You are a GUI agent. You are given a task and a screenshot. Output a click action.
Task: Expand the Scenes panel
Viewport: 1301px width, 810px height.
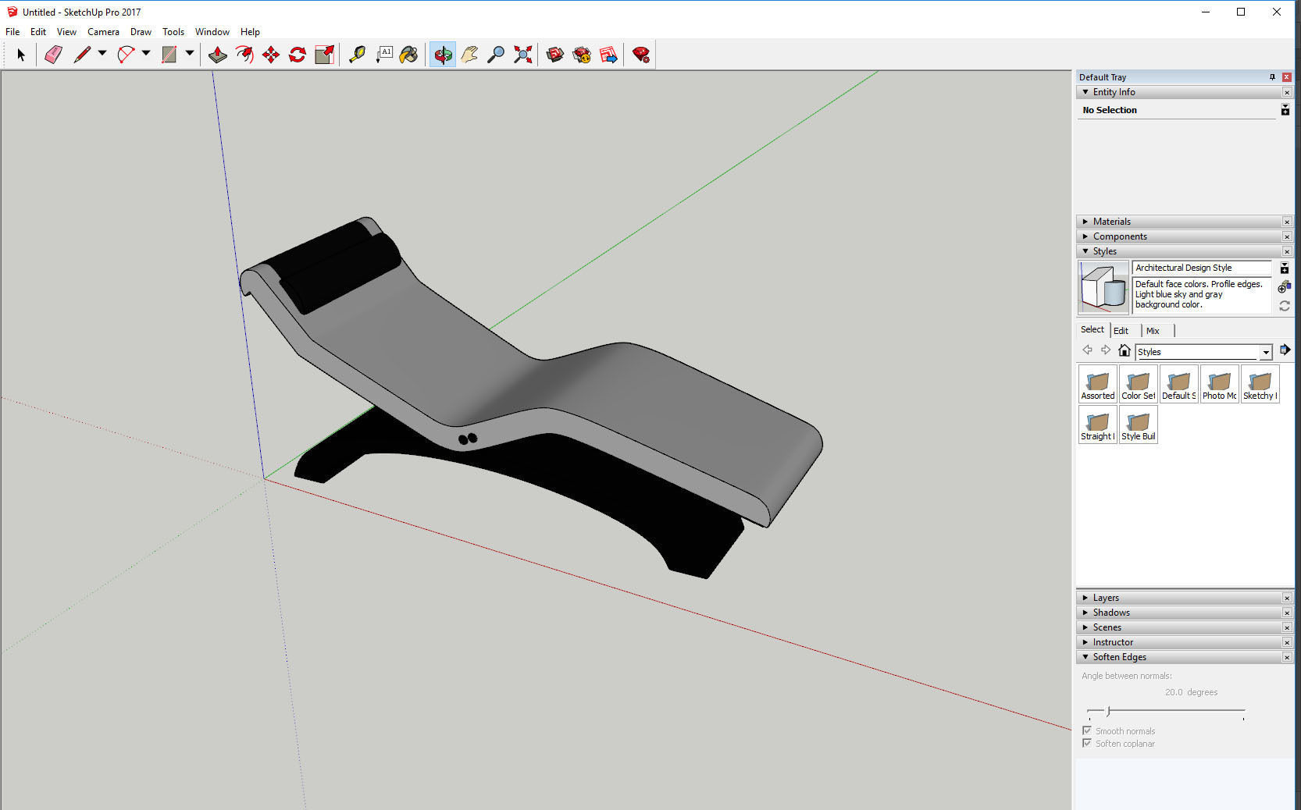click(x=1085, y=627)
